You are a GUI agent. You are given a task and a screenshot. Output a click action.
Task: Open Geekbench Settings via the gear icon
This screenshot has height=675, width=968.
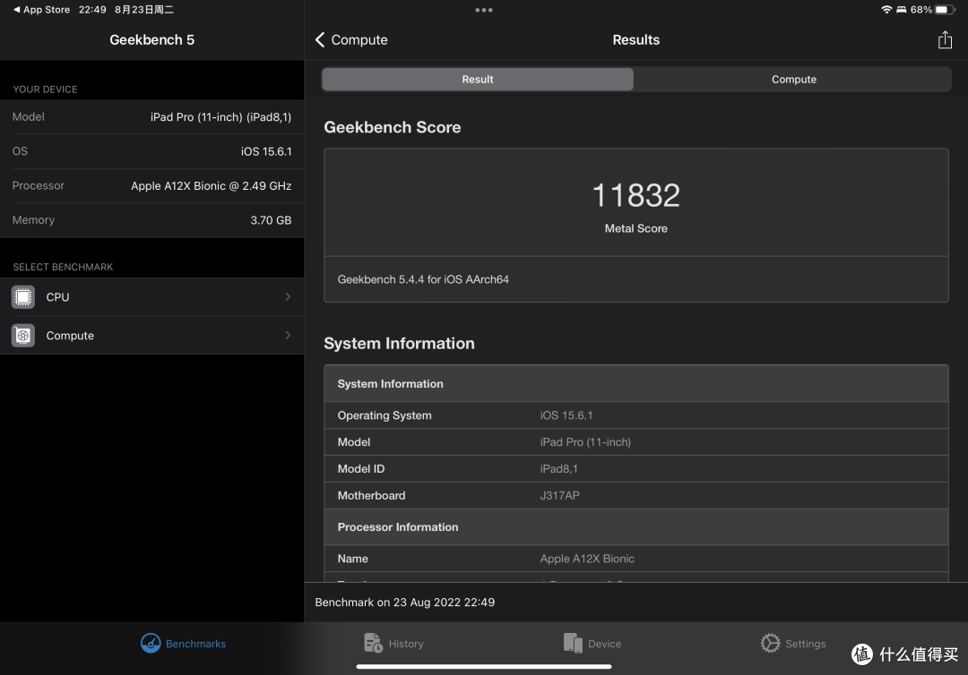coord(769,643)
